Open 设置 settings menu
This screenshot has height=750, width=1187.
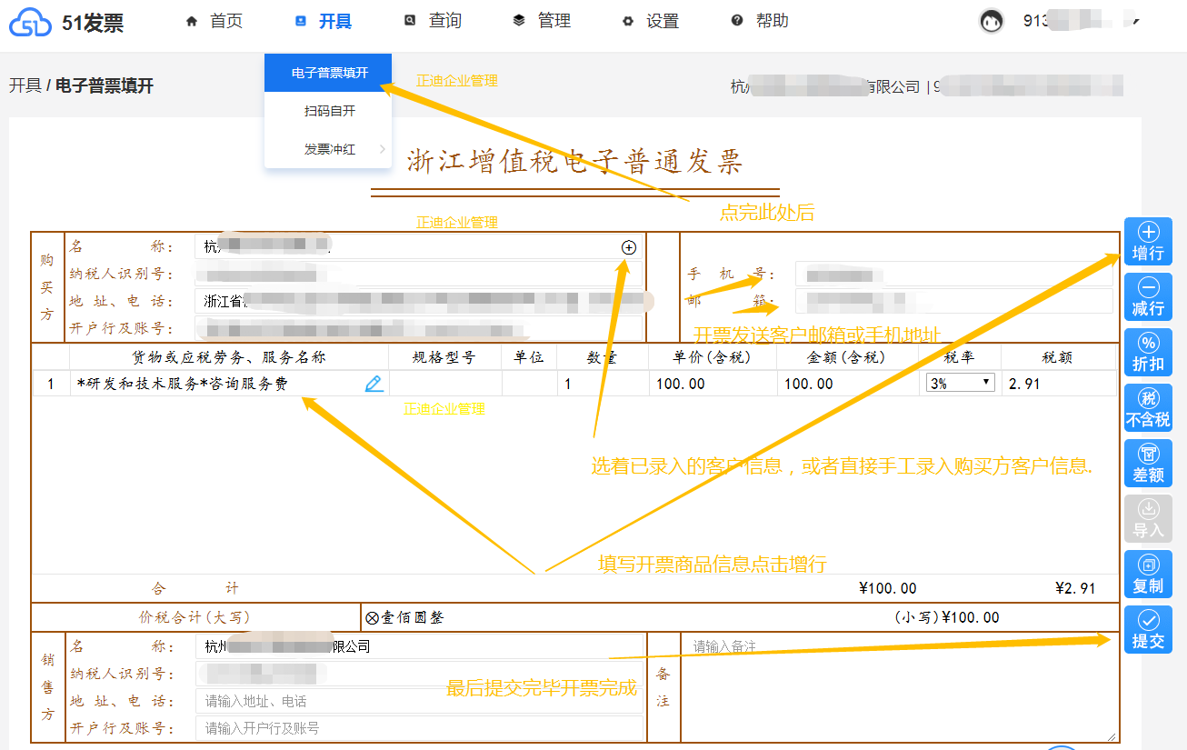click(651, 21)
